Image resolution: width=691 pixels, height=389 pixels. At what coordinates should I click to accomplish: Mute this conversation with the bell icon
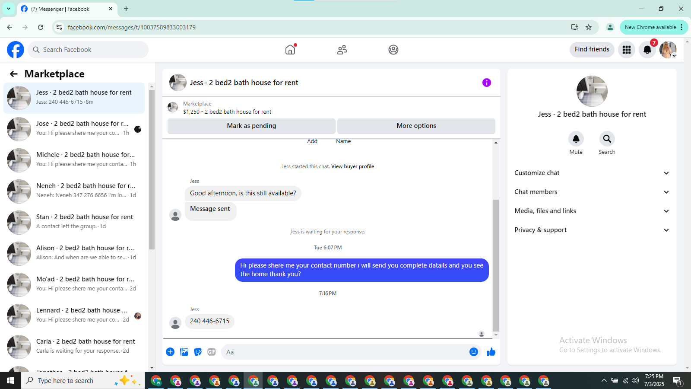[576, 139]
